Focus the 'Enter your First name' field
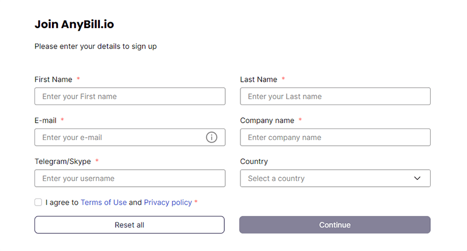 click(130, 96)
